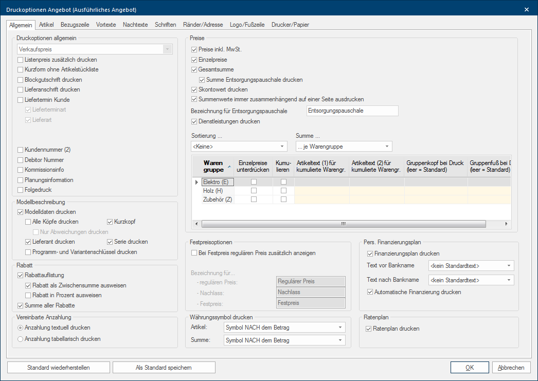Viewport: 538px width, 381px height.
Task: Tick Einzelpreise unterdrücken for Holz (H)
Action: [x=254, y=191]
